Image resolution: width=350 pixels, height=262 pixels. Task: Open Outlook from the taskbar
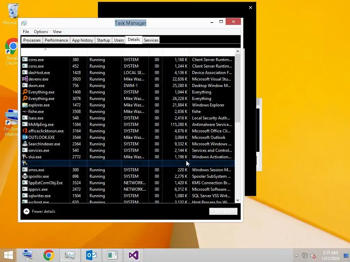[91, 255]
